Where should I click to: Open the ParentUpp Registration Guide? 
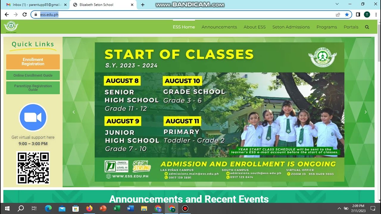click(x=33, y=88)
